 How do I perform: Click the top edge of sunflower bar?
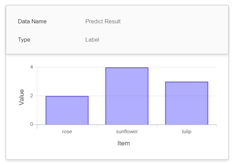[x=127, y=68]
